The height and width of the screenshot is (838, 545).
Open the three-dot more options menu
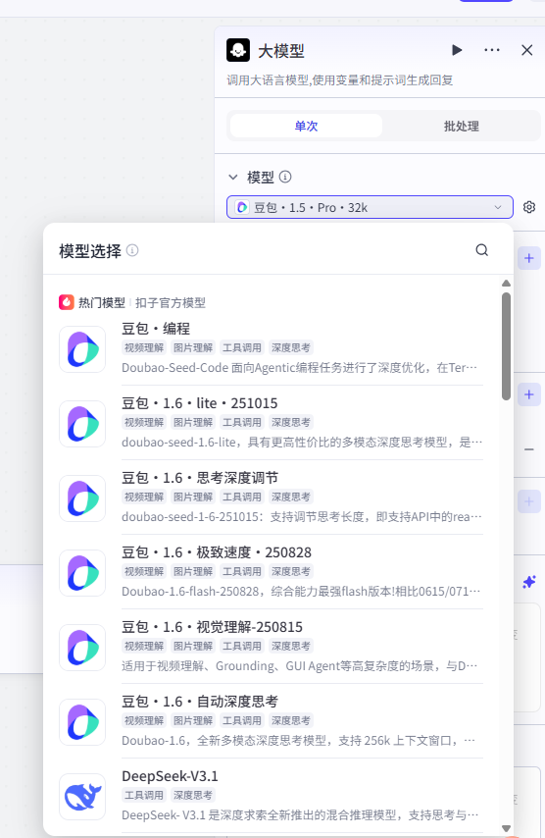[x=492, y=50]
